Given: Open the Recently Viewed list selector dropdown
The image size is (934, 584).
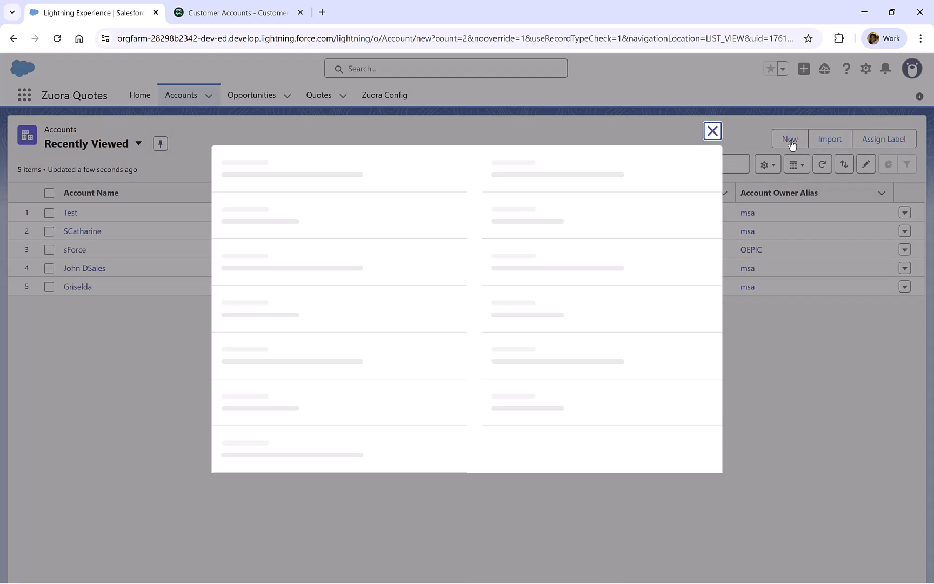Looking at the screenshot, I should (138, 143).
